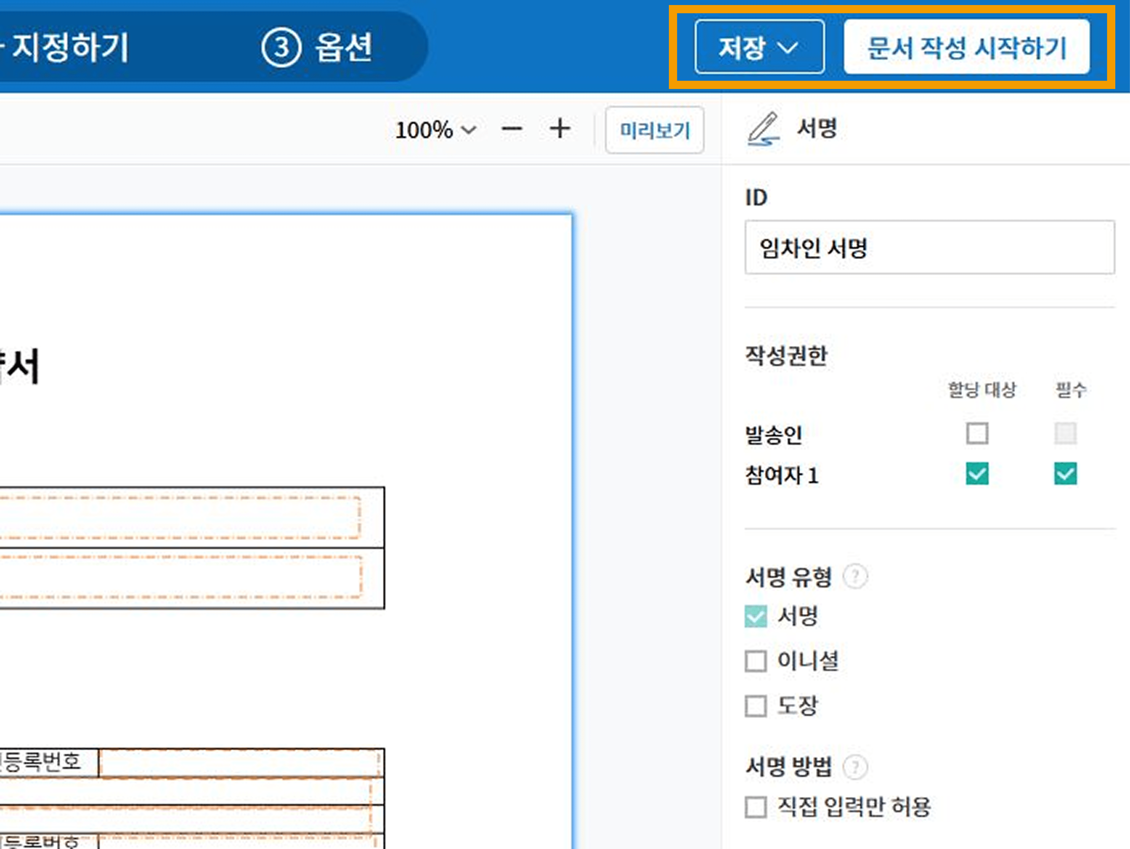Enable 직접 입력만 허용 checkbox

(x=756, y=808)
